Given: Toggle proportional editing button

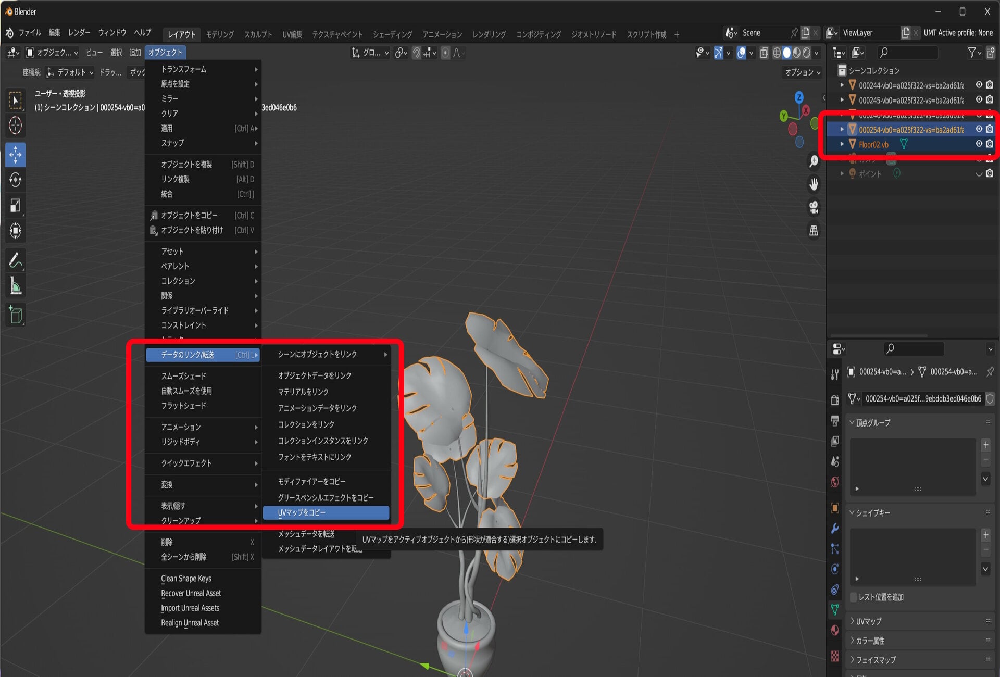Looking at the screenshot, I should pos(445,53).
